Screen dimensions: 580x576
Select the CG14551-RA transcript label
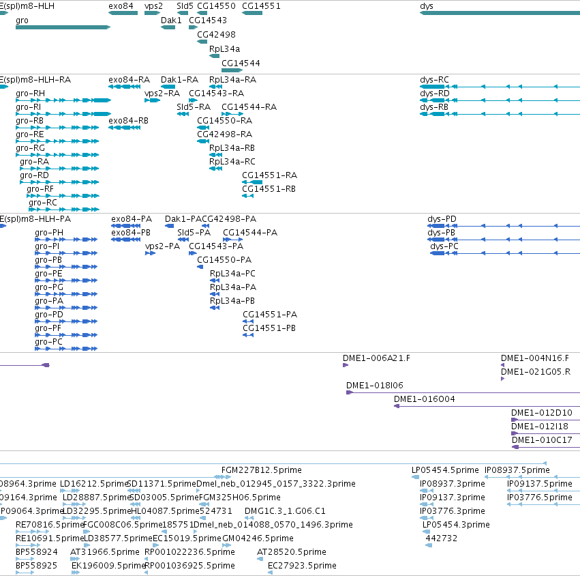(270, 175)
